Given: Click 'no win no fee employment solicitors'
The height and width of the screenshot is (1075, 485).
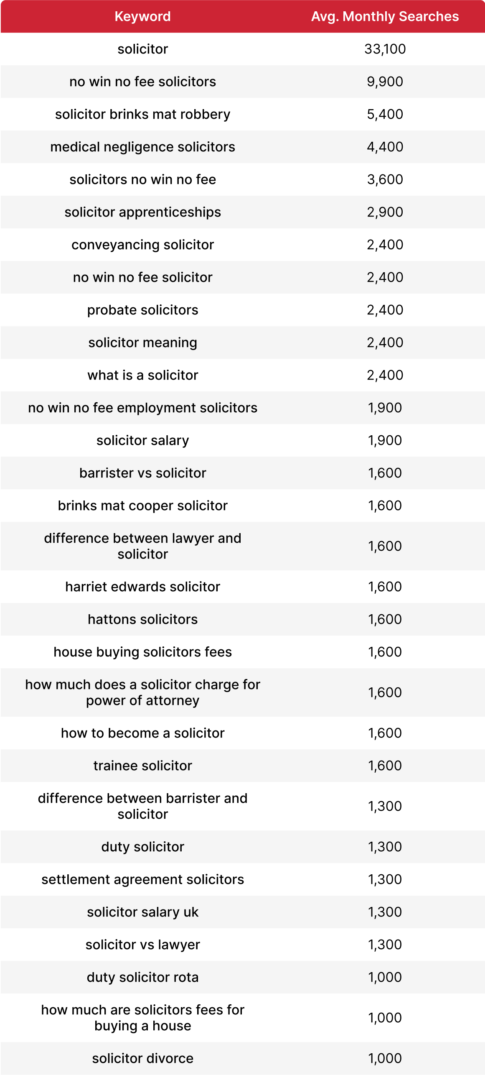Looking at the screenshot, I should (x=142, y=408).
